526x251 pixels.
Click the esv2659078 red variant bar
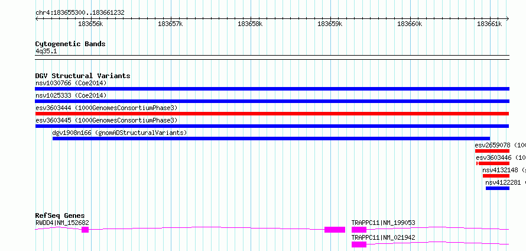coord(492,151)
